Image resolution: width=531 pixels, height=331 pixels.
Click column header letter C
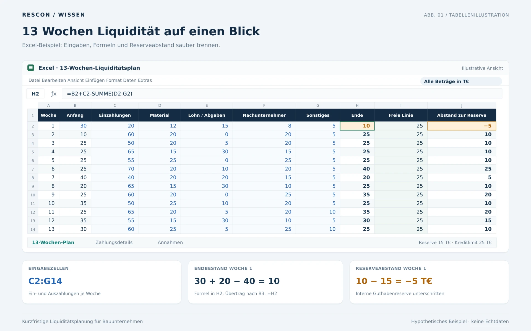[115, 105]
